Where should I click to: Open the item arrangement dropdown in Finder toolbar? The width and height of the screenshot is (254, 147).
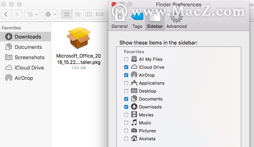[32, 14]
